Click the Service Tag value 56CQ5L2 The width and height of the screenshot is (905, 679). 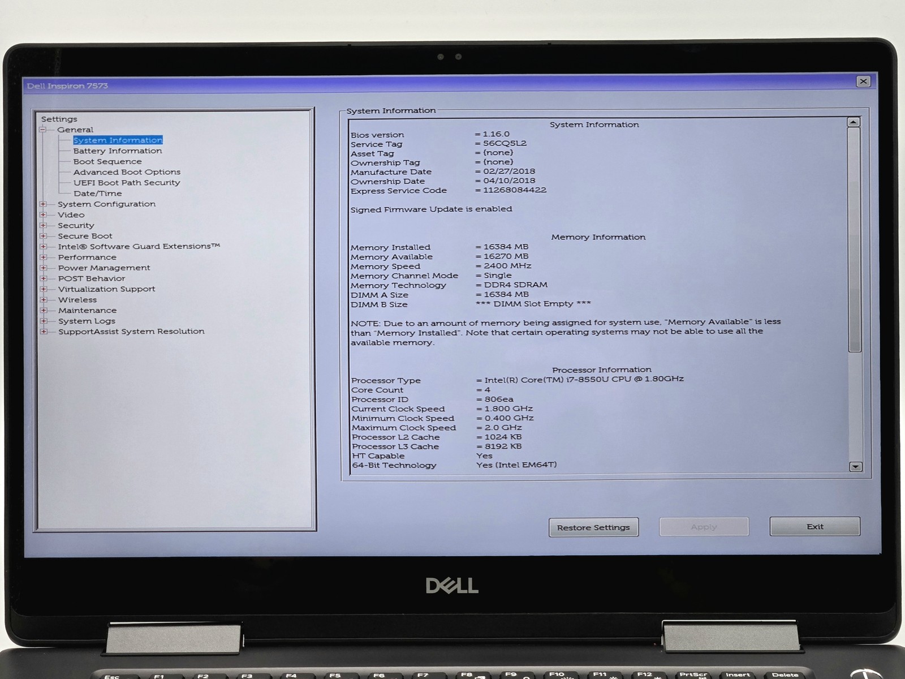(x=505, y=143)
